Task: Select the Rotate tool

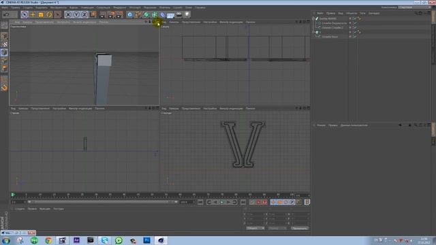Action: pyautogui.click(x=49, y=14)
